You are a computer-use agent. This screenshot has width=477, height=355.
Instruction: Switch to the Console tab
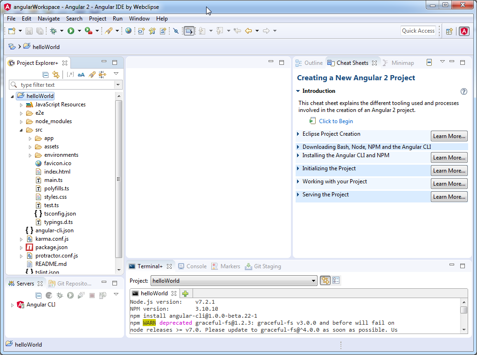[192, 266]
